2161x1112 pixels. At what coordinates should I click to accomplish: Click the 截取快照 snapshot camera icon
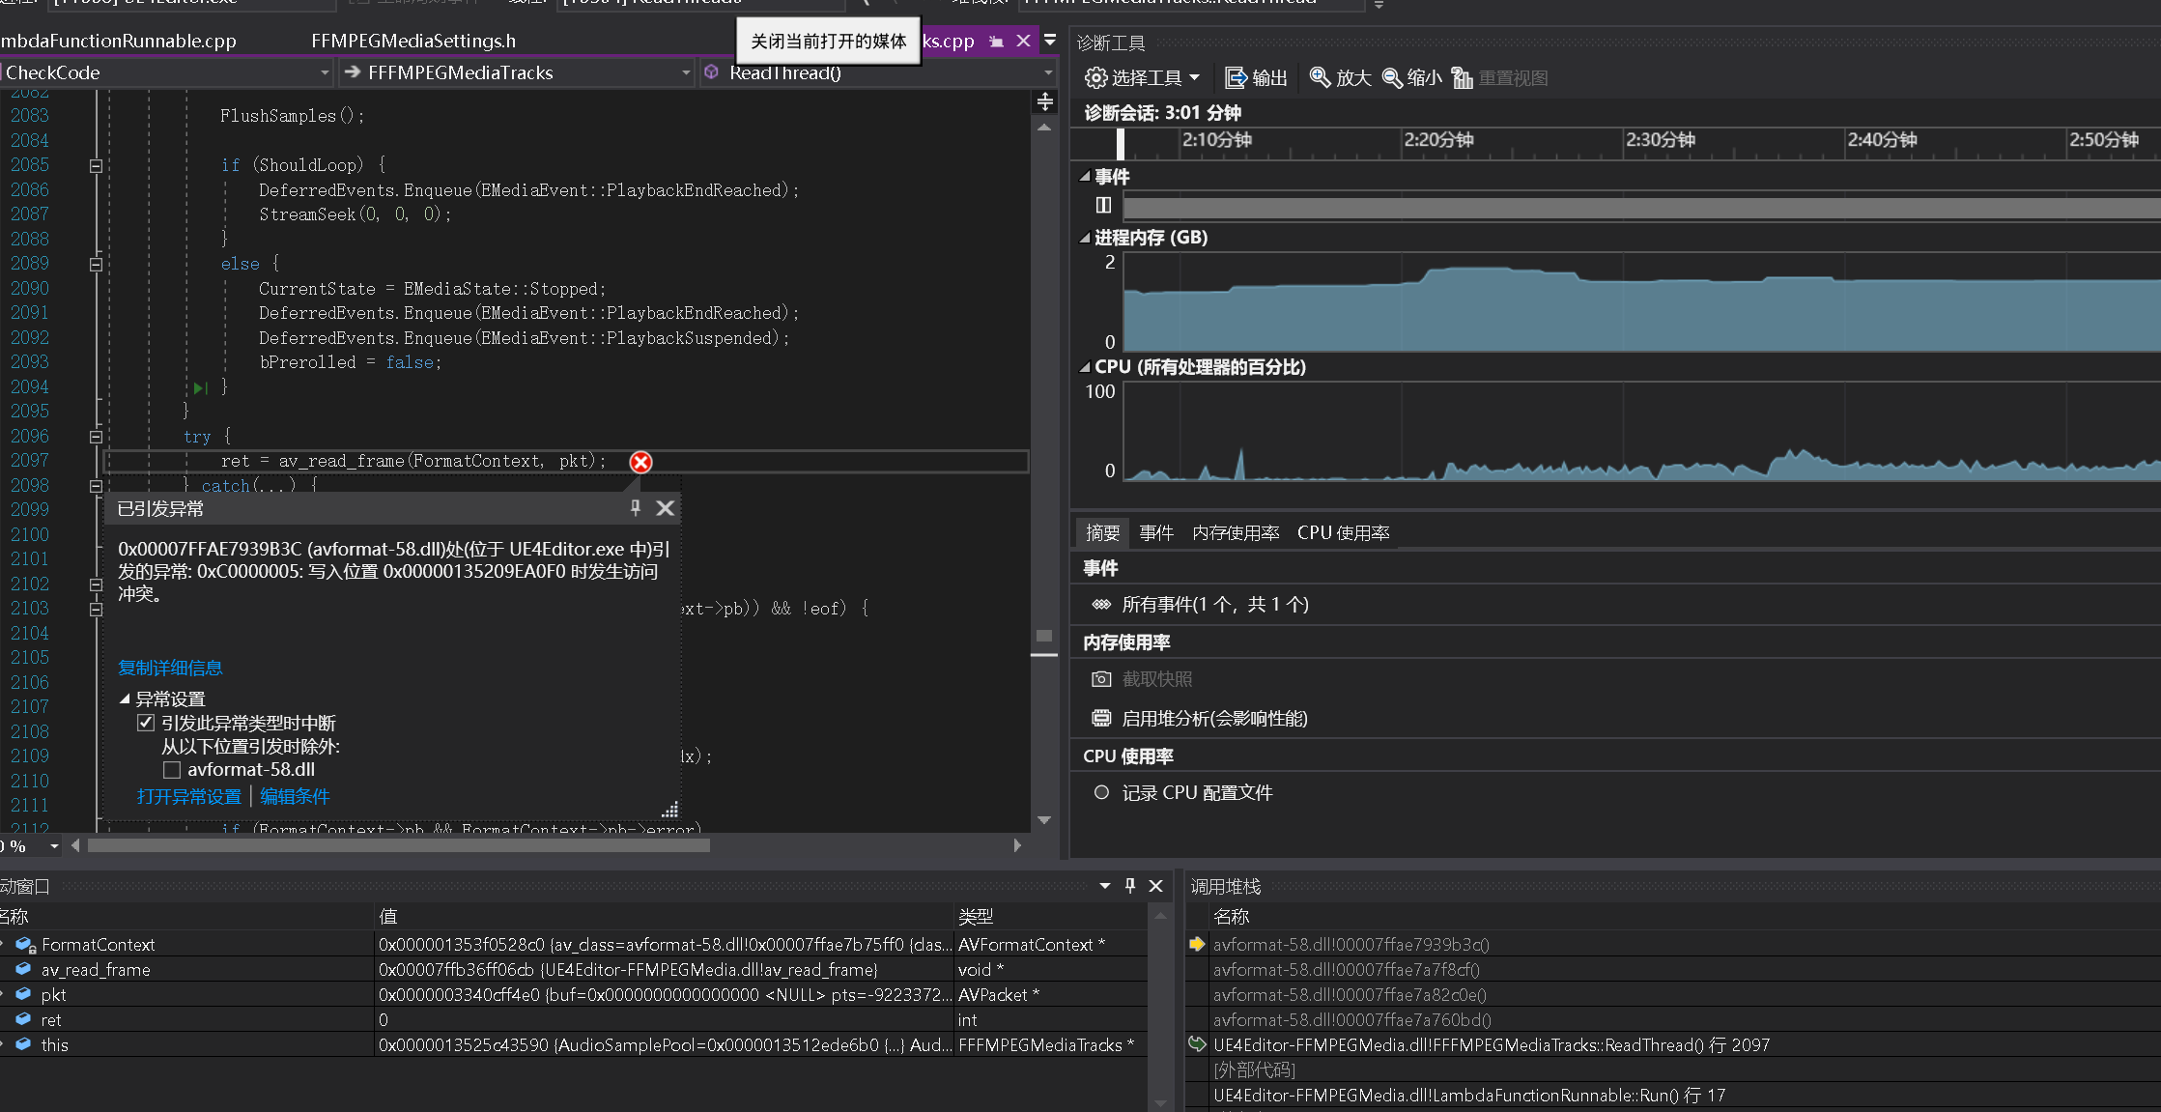[x=1101, y=678]
